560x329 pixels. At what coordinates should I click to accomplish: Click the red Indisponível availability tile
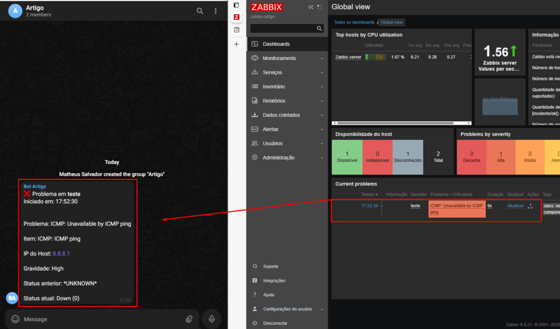click(377, 157)
